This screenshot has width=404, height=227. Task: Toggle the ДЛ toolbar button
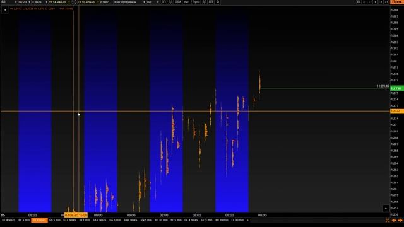pyautogui.click(x=205, y=2)
